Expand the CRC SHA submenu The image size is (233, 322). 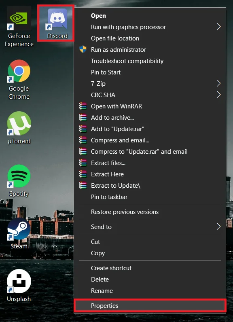click(150, 95)
